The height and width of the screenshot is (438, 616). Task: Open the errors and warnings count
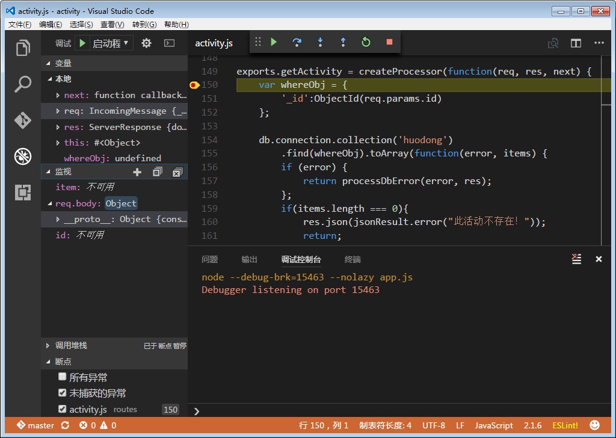click(x=97, y=425)
